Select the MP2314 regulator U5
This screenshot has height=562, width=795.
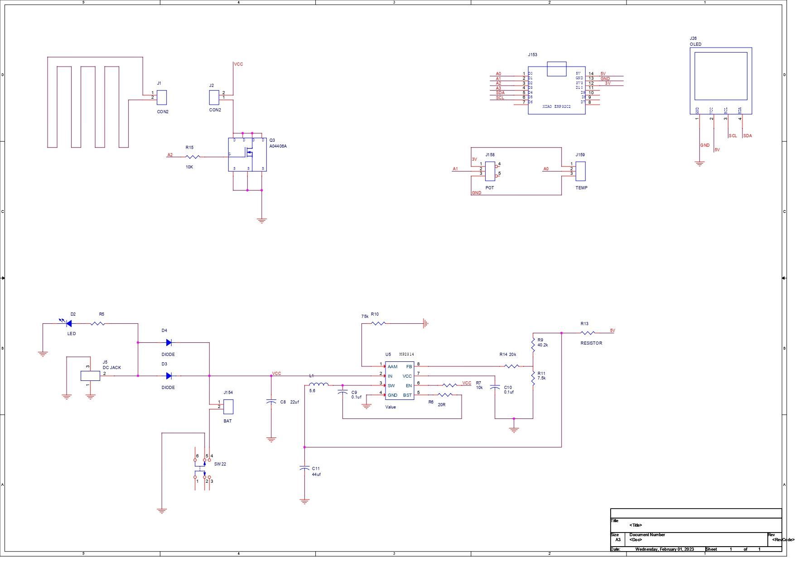399,380
